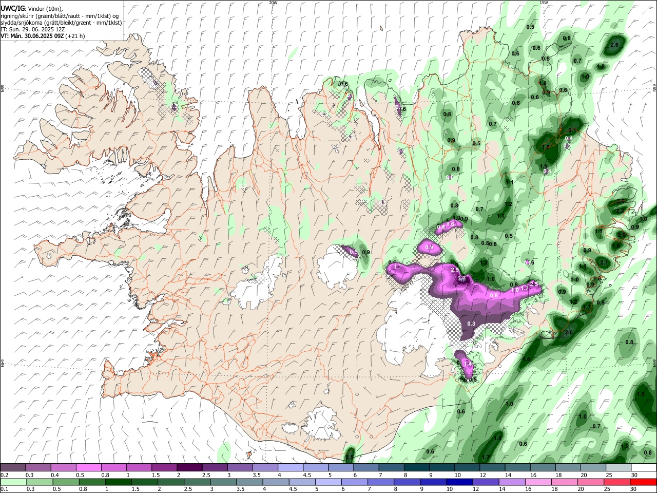Pick the light lavender swatch starting at 4 in the snow legend

[291, 467]
